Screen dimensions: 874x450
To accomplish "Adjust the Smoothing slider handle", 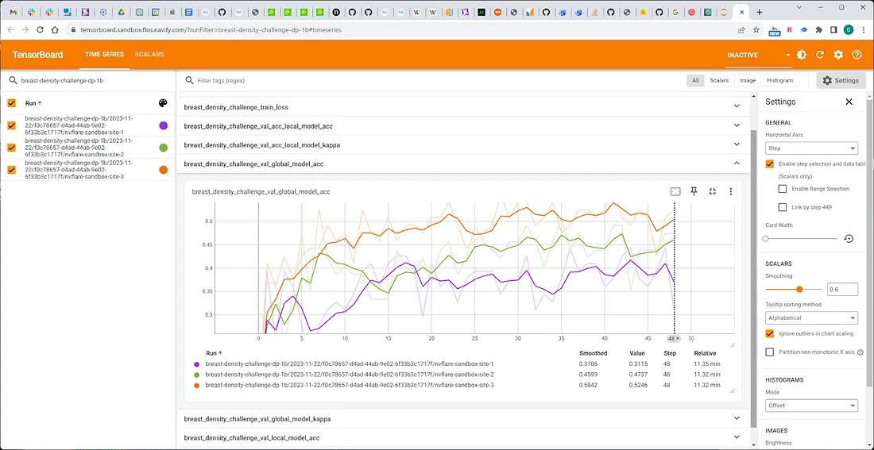I will point(799,289).
